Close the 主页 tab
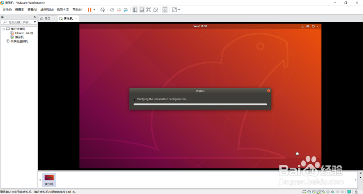 [54, 18]
